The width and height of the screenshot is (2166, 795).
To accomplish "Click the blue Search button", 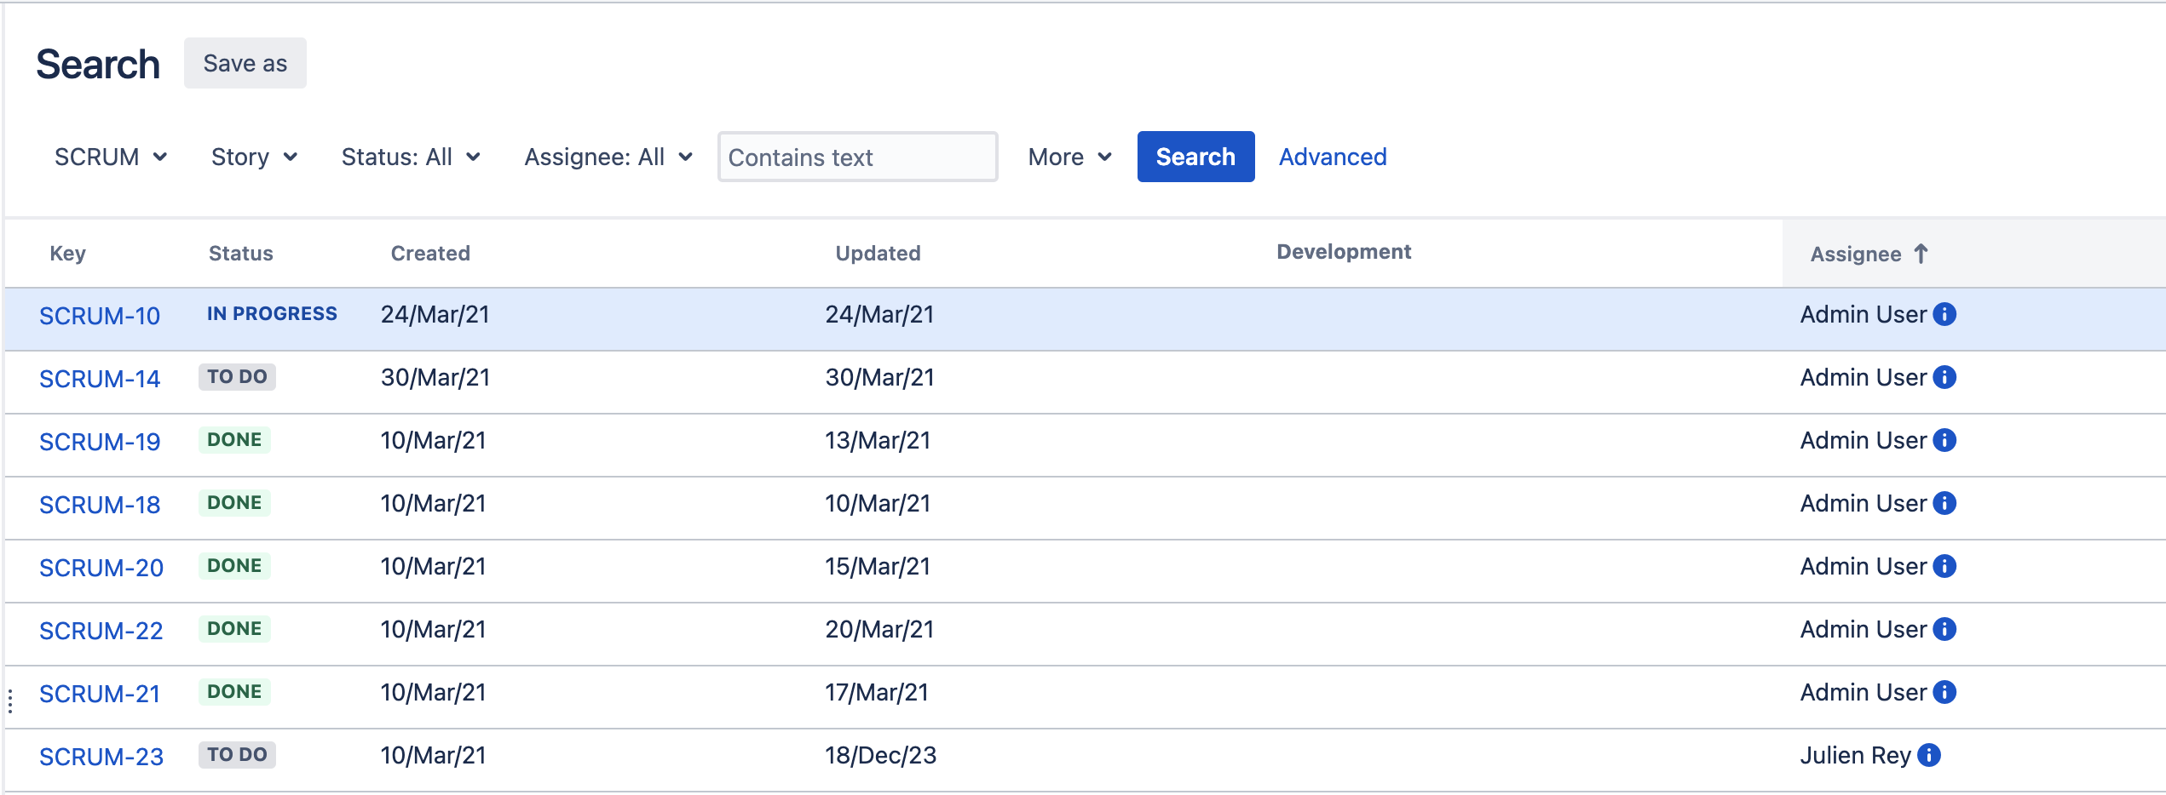I will click(x=1195, y=157).
